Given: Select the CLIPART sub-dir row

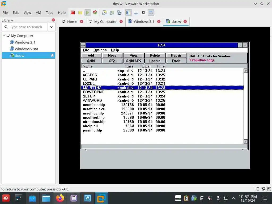Looking at the screenshot, I should 162,79.
